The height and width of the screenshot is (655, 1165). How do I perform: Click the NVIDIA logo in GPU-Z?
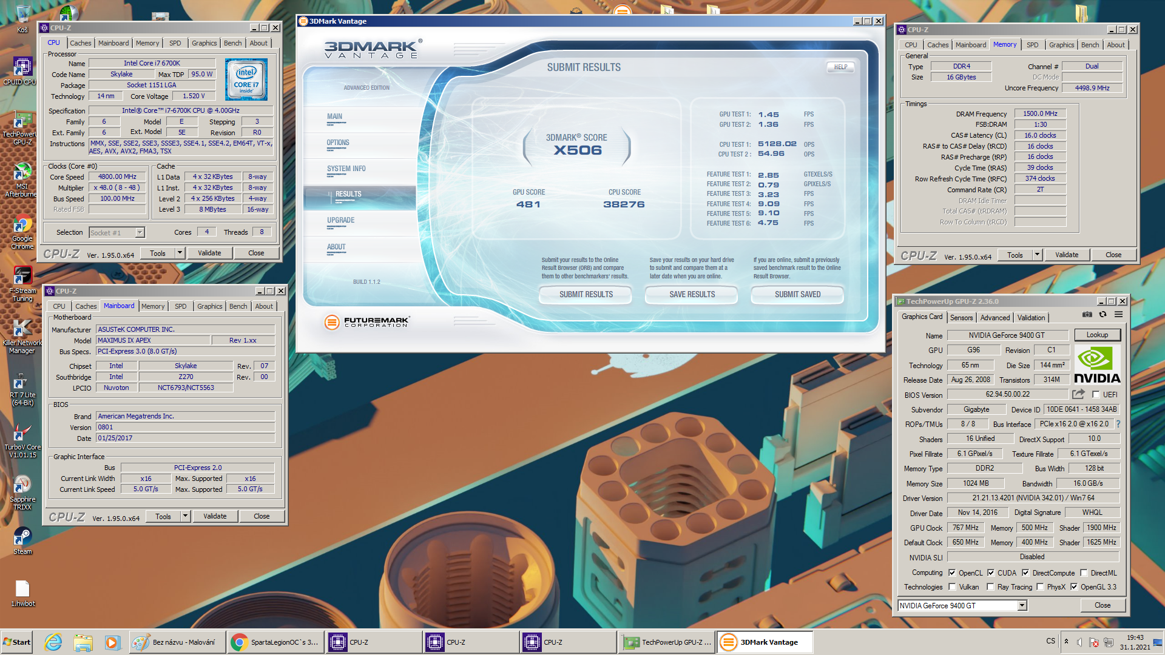pyautogui.click(x=1097, y=364)
